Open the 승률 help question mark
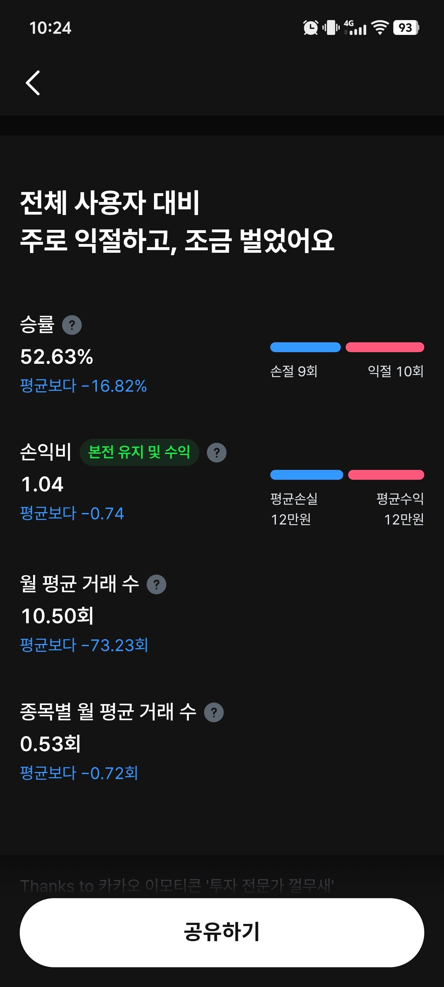This screenshot has width=444, height=987. (x=72, y=325)
